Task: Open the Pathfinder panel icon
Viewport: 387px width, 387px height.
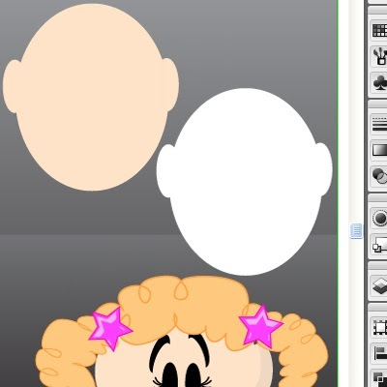Action: pyautogui.click(x=380, y=378)
